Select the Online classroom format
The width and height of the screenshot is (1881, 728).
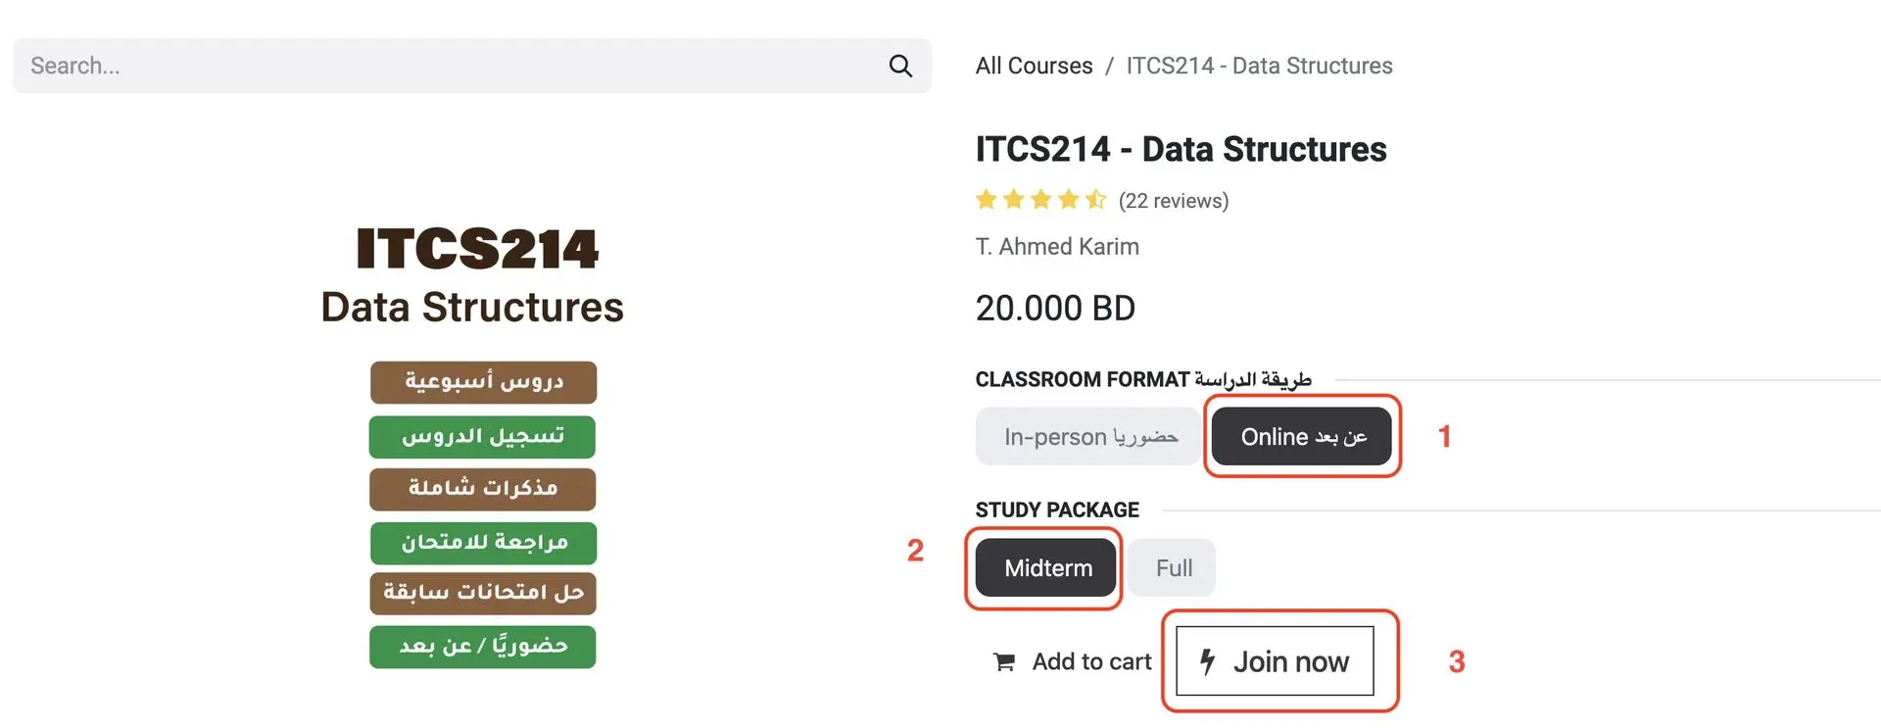[x=1302, y=437]
